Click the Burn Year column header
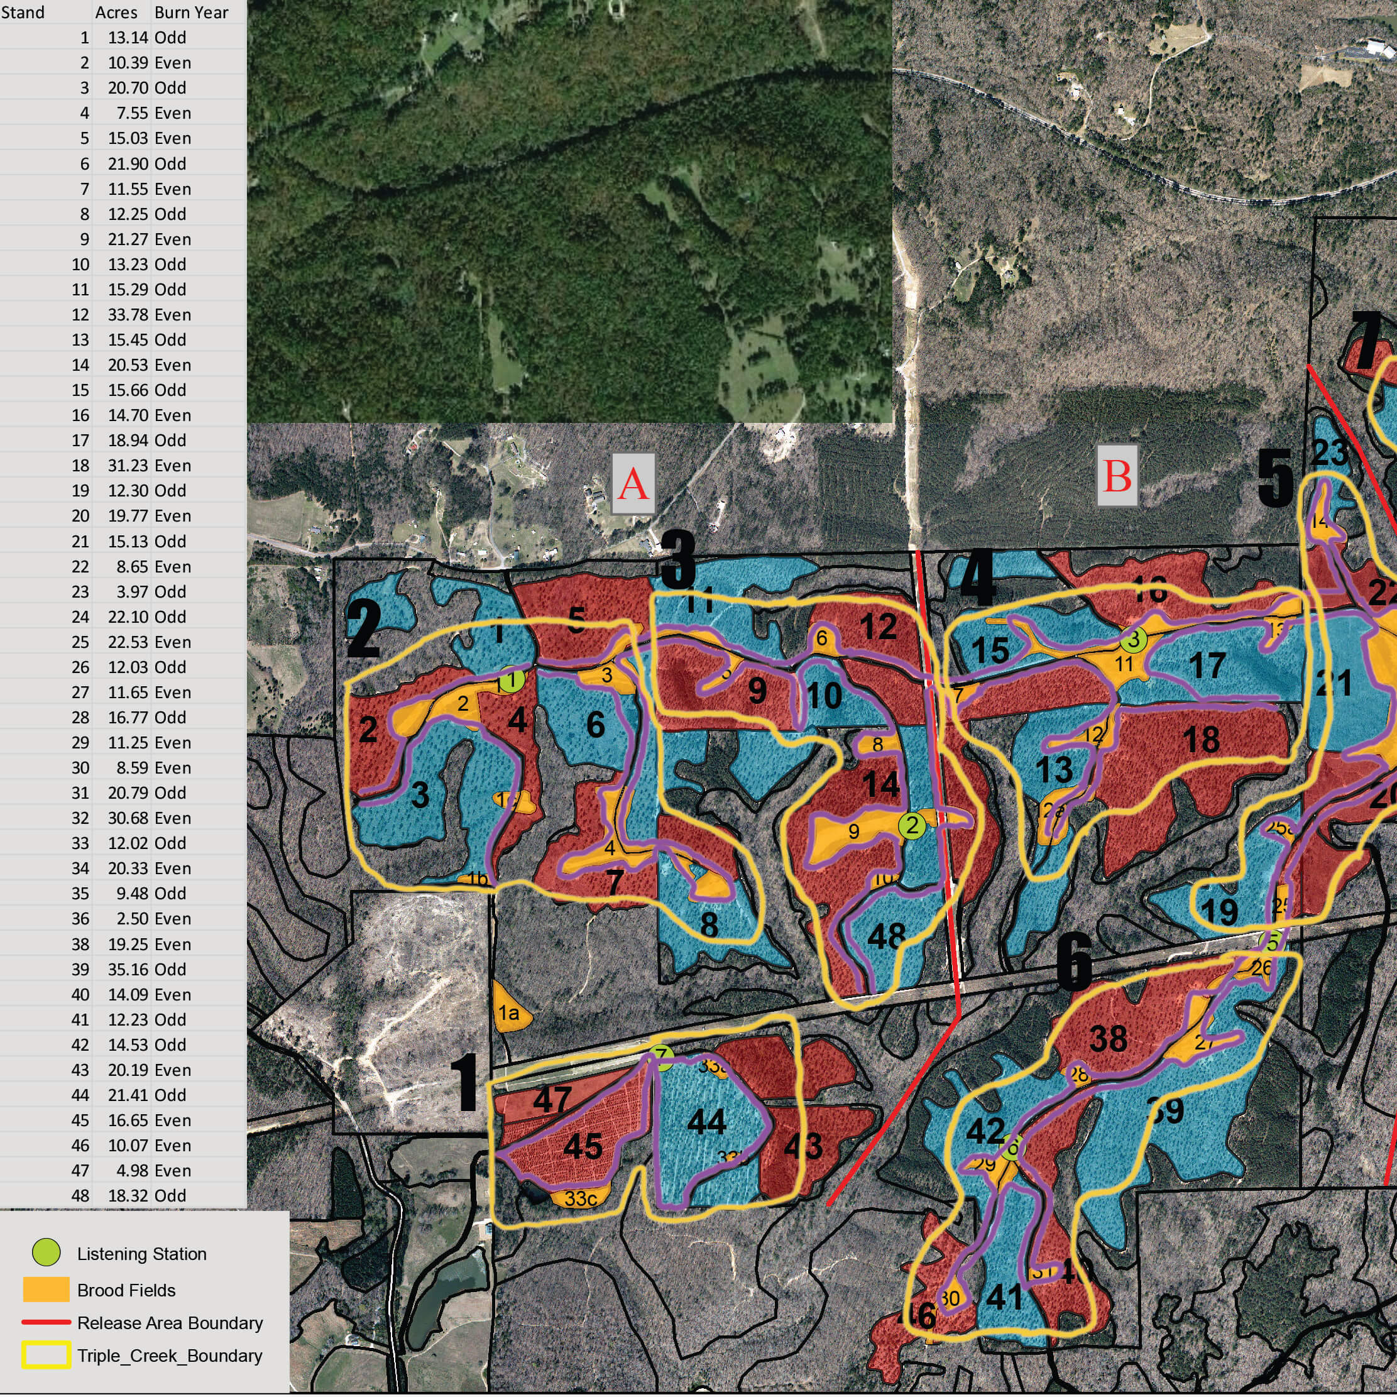 [191, 13]
